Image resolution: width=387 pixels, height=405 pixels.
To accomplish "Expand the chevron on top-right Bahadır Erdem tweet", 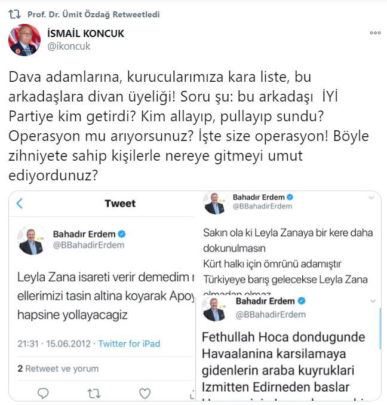I will [x=371, y=198].
